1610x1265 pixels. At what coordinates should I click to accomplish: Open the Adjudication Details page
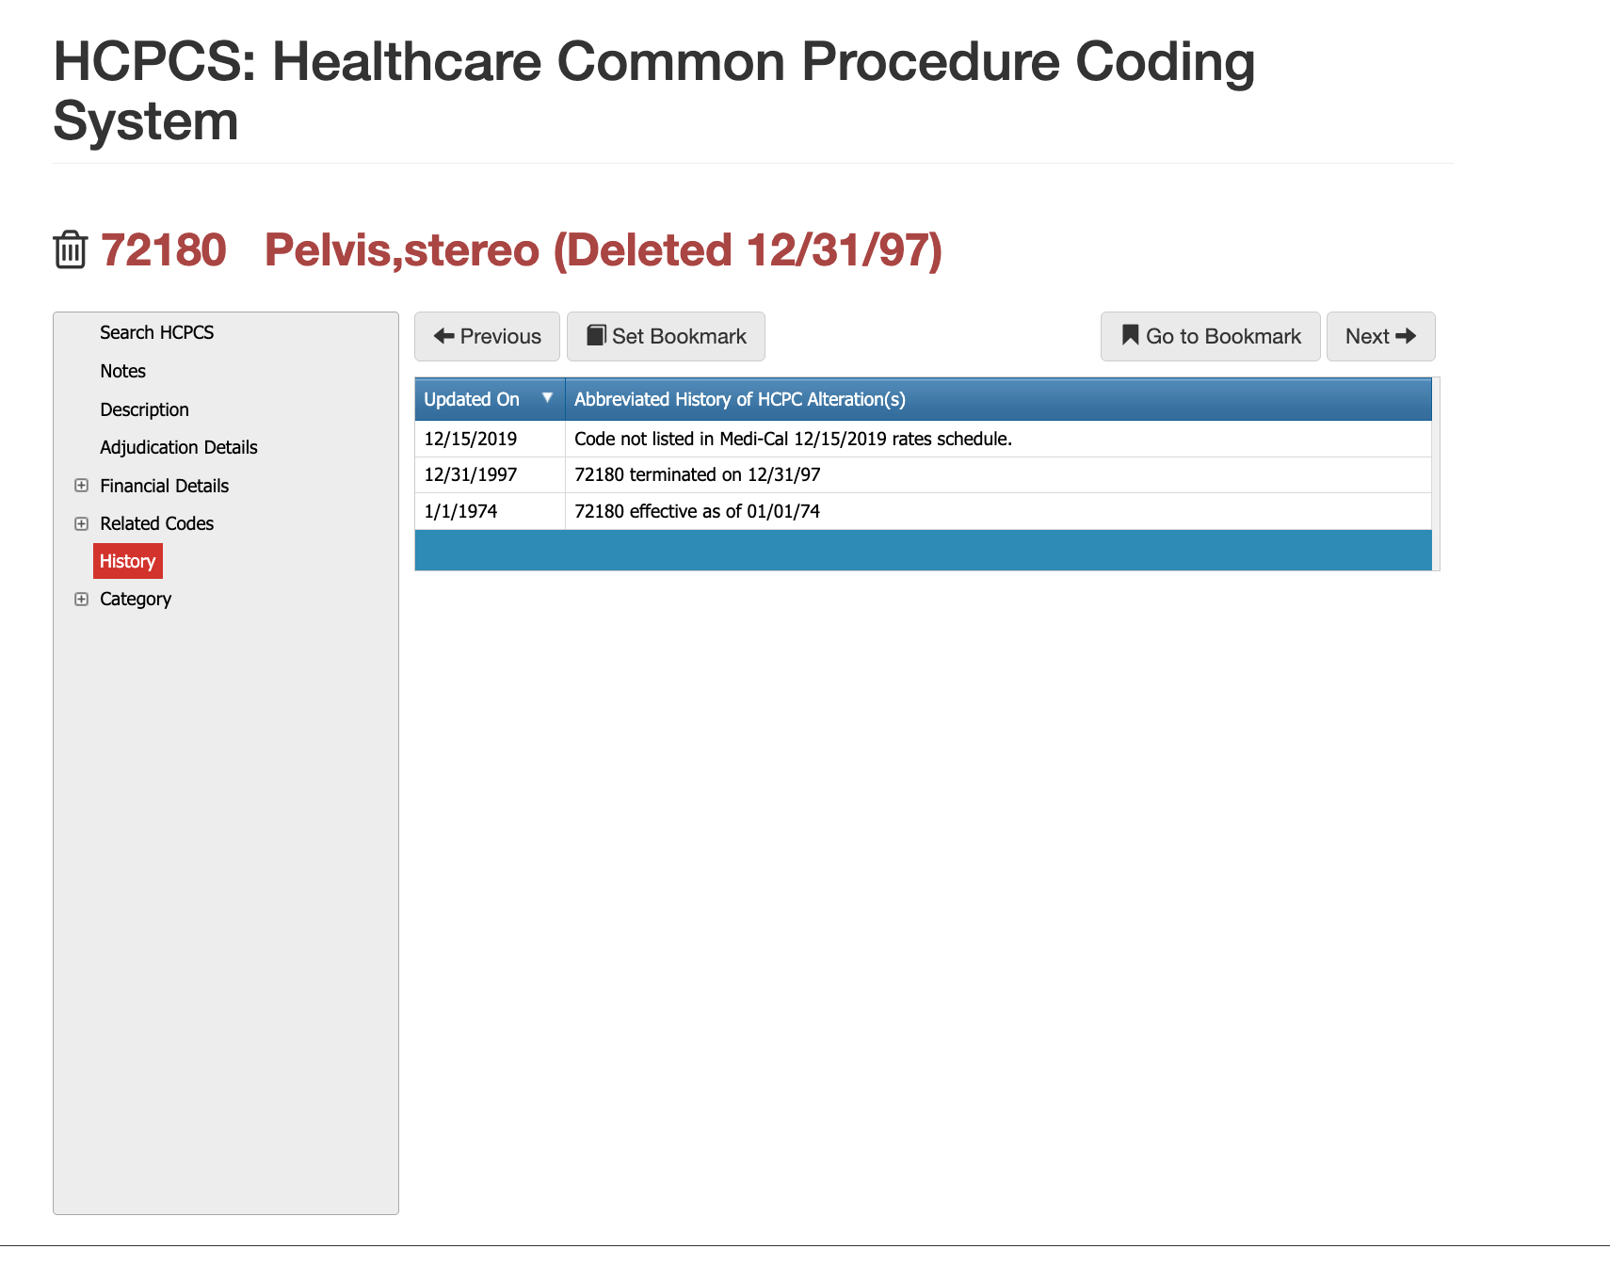[178, 447]
